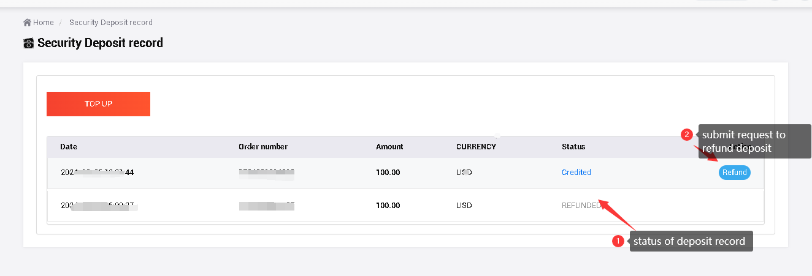Click the 'status of deposit record' tooltip
812x276 pixels.
point(689,241)
